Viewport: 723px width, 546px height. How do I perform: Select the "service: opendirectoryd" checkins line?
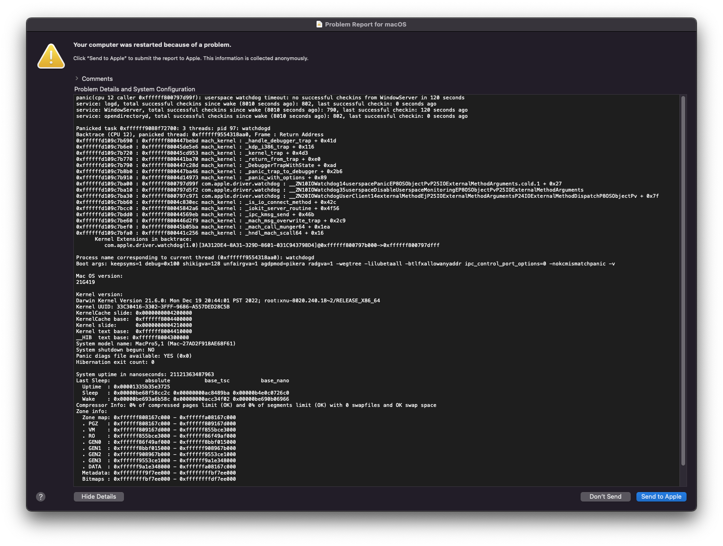click(x=272, y=116)
